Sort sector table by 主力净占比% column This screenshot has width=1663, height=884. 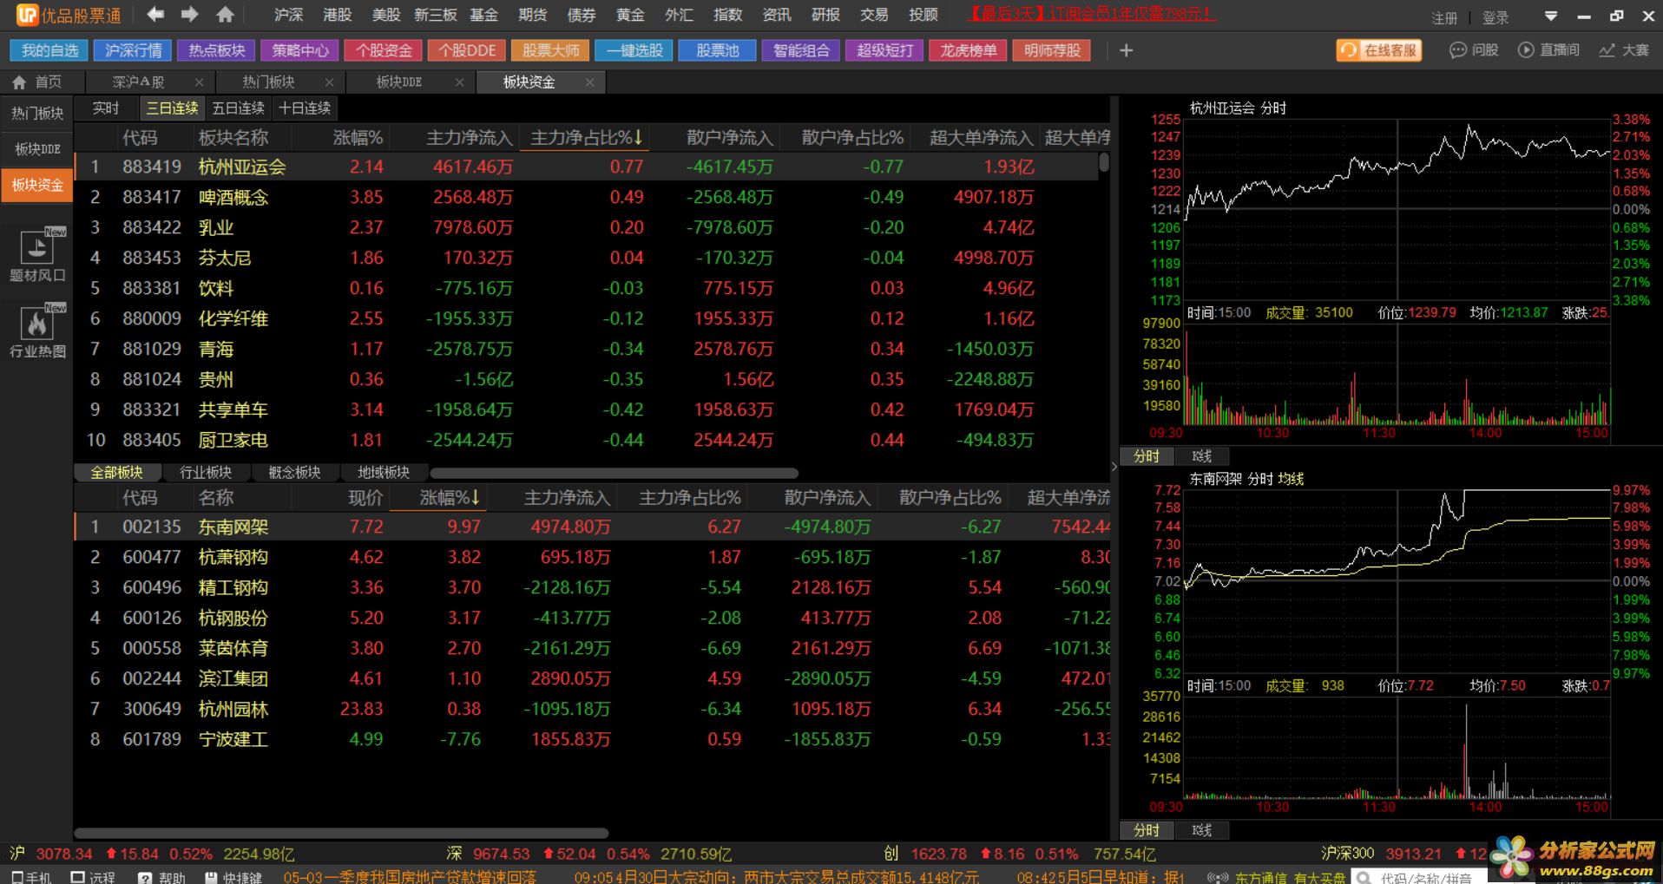(586, 138)
